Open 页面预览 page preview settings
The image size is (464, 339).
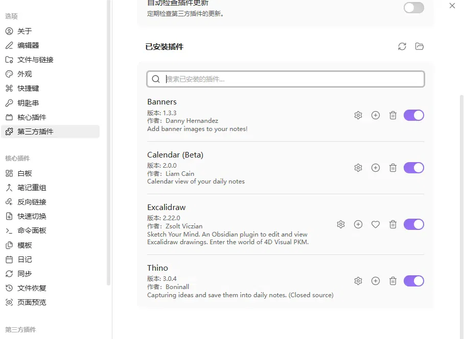click(50, 302)
